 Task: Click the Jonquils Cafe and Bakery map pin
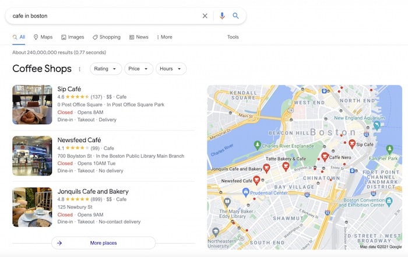(x=266, y=168)
